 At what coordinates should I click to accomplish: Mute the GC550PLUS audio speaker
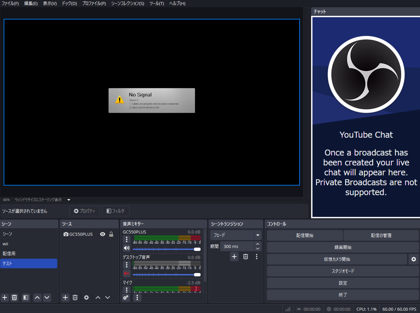127,248
